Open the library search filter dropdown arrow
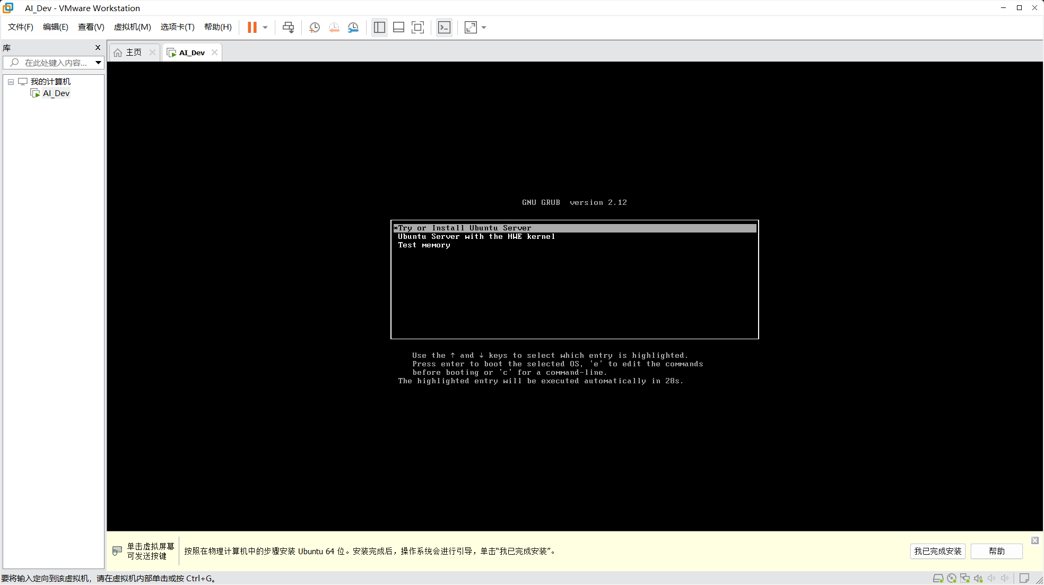 98,63
